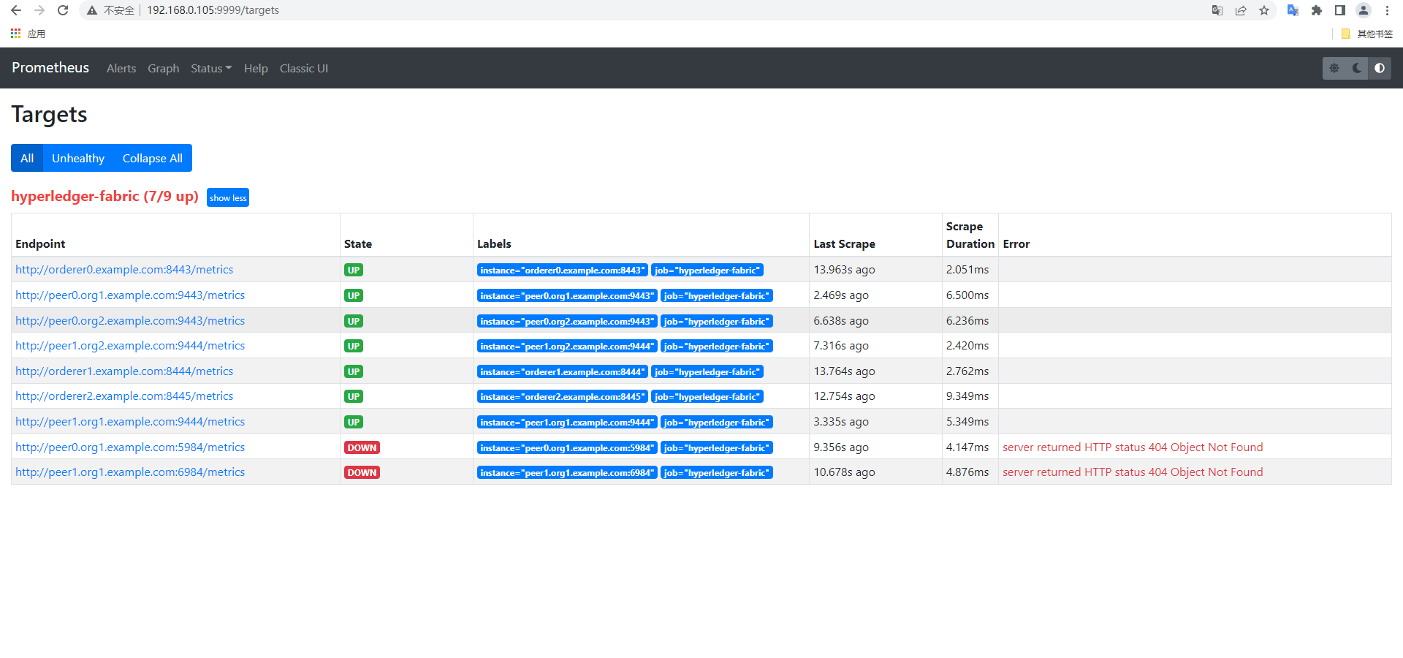
Task: Click the Prometheus brand link
Action: [50, 67]
